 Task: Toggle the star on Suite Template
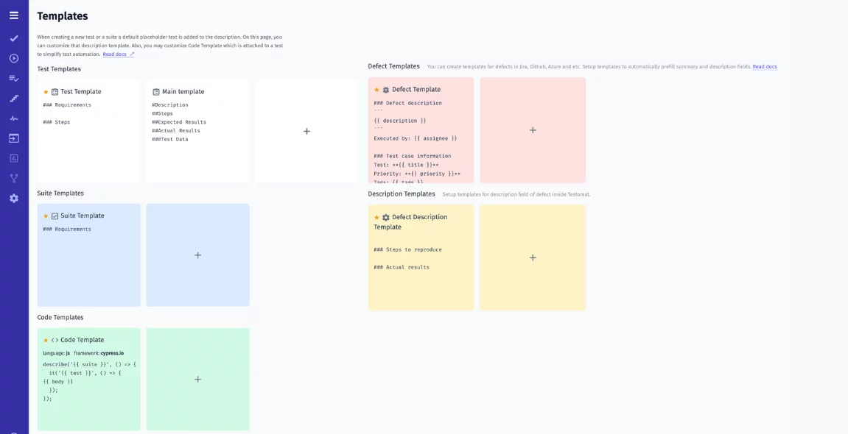[45, 216]
